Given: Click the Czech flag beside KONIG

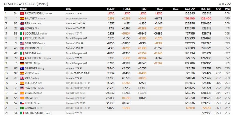Looking at the screenshot, I should (22, 103).
